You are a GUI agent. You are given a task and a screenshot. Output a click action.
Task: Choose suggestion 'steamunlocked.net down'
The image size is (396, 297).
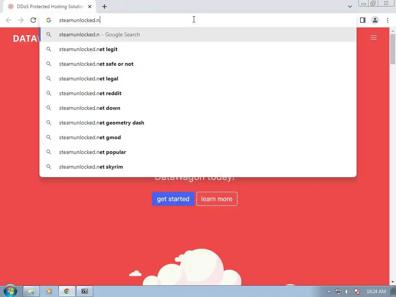click(198, 108)
